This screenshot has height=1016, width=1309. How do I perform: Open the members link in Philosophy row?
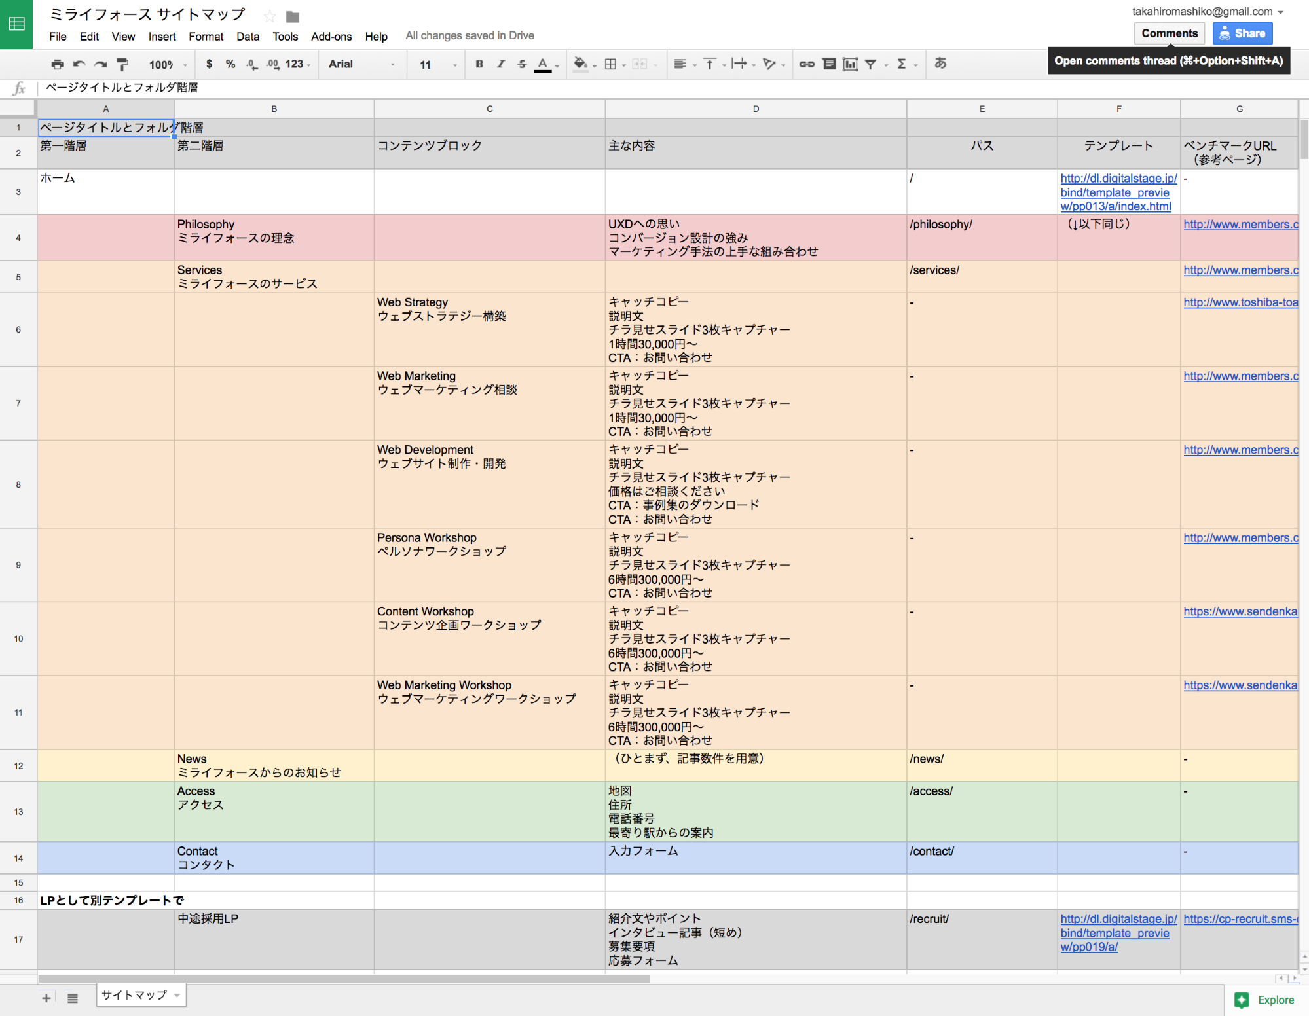point(1240,225)
